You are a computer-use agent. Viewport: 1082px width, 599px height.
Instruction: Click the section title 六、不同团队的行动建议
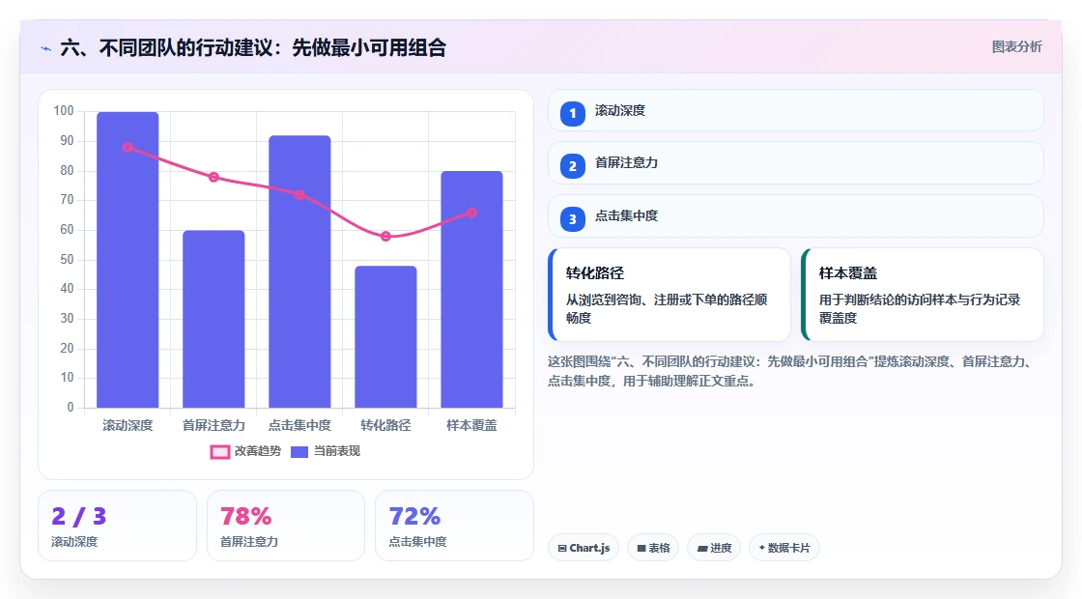click(x=253, y=47)
